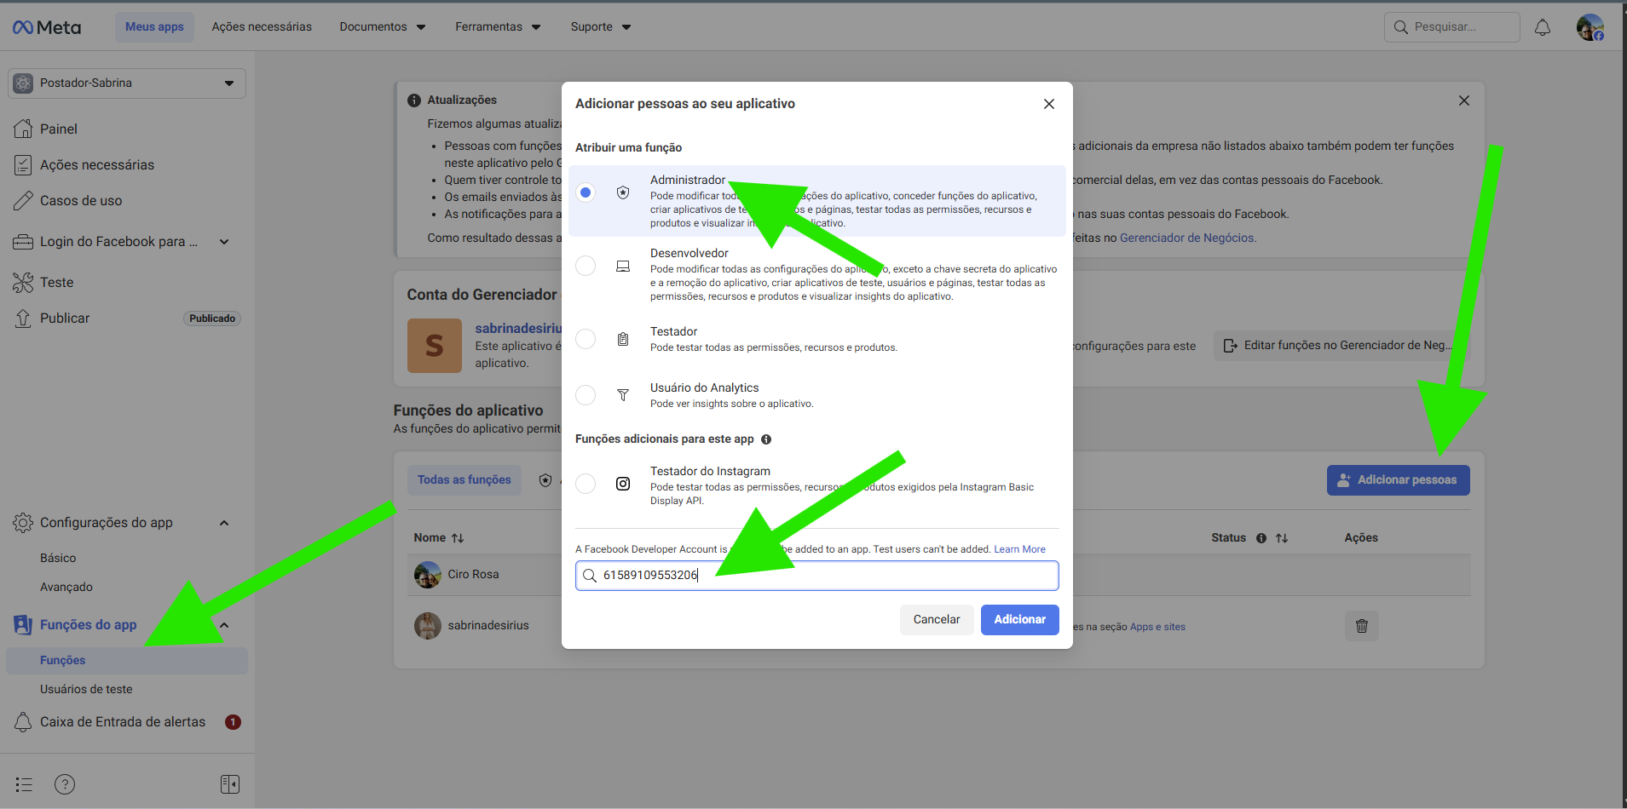Focus the Pesquisar search box

(1452, 27)
